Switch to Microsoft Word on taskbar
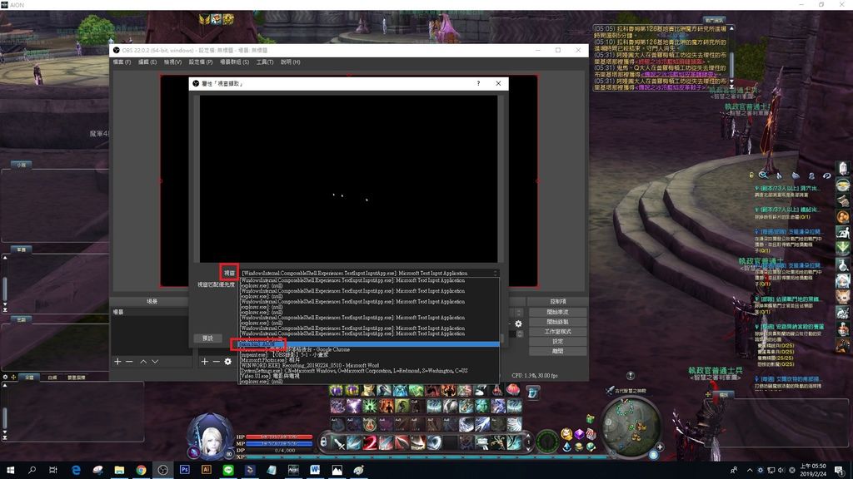Image resolution: width=853 pixels, height=479 pixels. 315,470
